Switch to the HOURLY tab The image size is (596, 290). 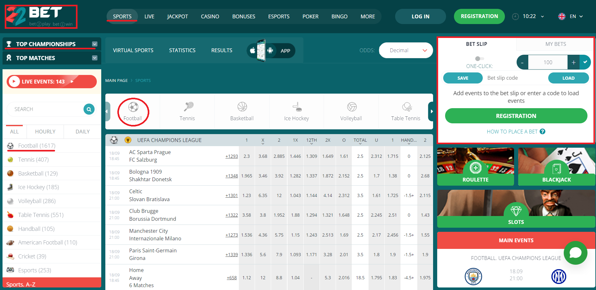point(45,132)
